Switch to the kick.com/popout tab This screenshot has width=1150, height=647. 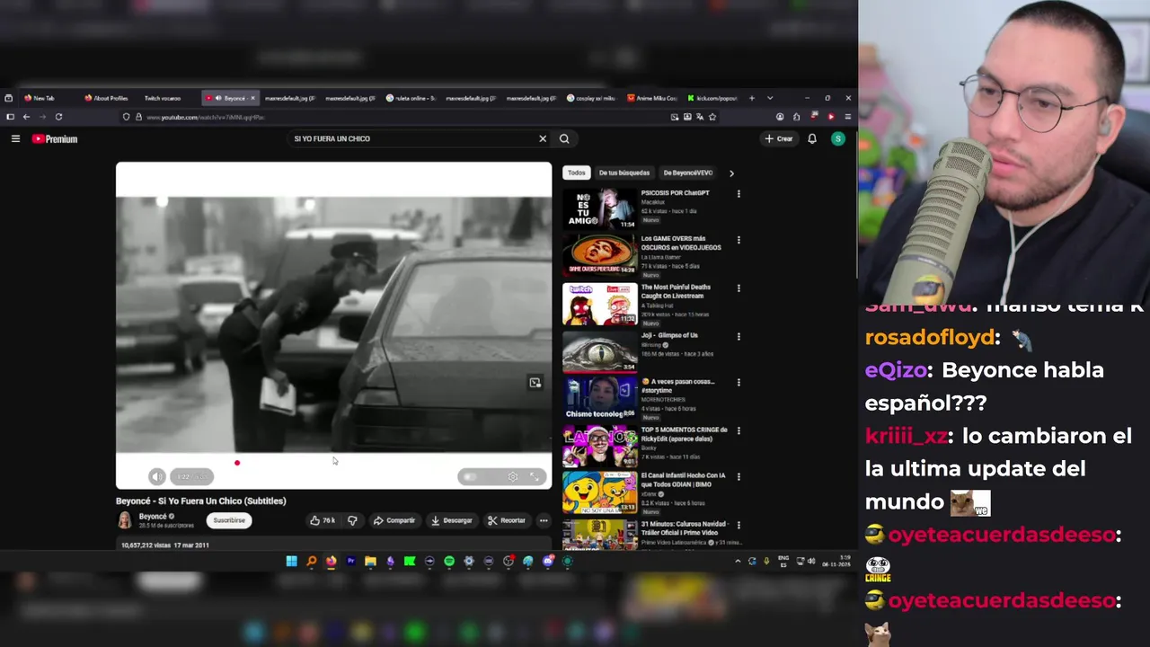tap(712, 98)
